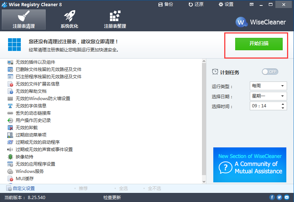
Task: Click the blue Windows grid logo
Action: (x=15, y=45)
